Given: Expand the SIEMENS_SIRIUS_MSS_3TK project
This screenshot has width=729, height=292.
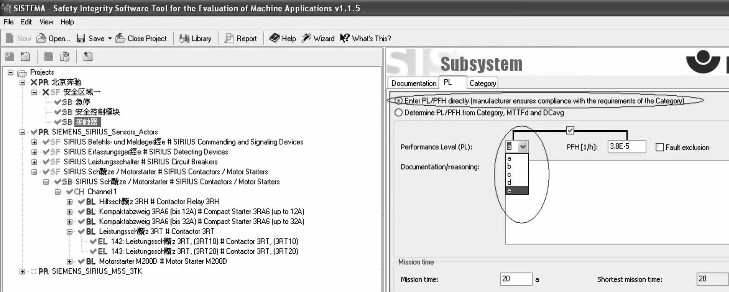Looking at the screenshot, I should pos(22,271).
